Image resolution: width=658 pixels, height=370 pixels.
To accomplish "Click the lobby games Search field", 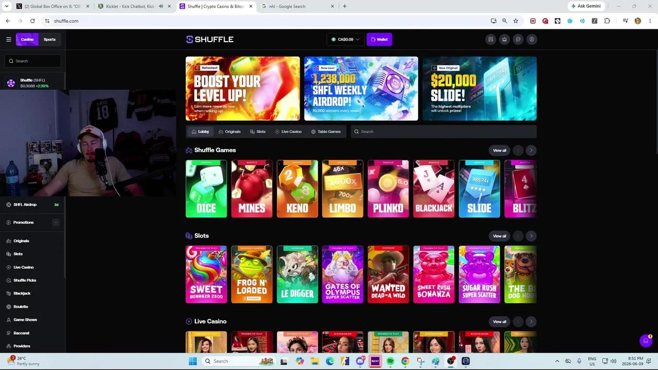I will tap(444, 132).
